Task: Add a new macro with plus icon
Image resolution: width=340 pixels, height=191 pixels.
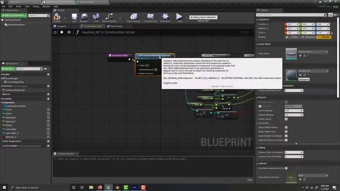Action: (x=48, y=94)
